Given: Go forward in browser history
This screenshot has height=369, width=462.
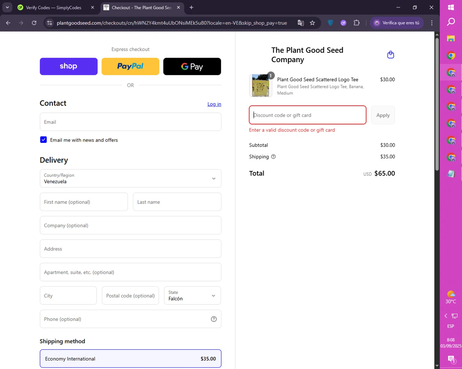Looking at the screenshot, I should click(21, 23).
